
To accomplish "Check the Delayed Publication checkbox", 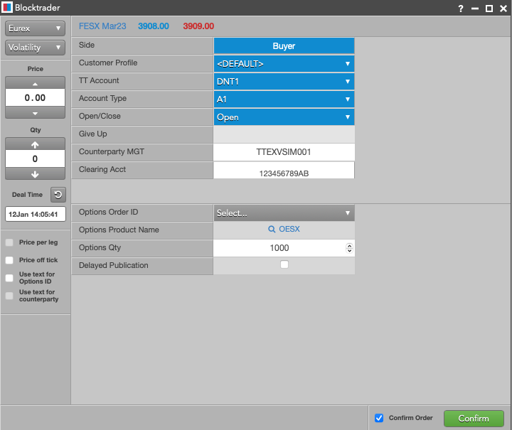I will tap(284, 264).
